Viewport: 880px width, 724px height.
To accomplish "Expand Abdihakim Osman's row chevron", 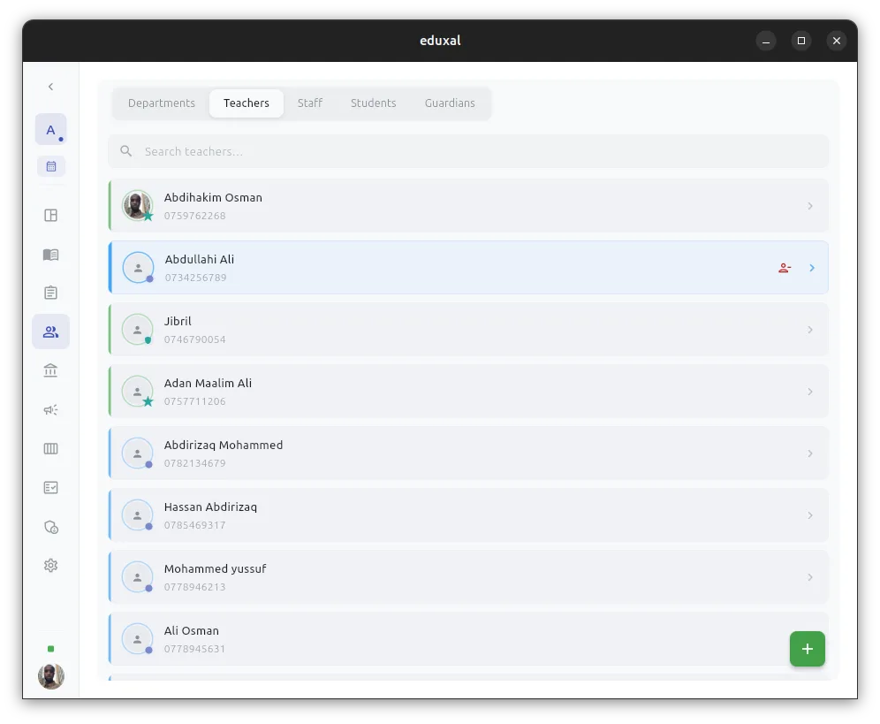I will click(810, 206).
